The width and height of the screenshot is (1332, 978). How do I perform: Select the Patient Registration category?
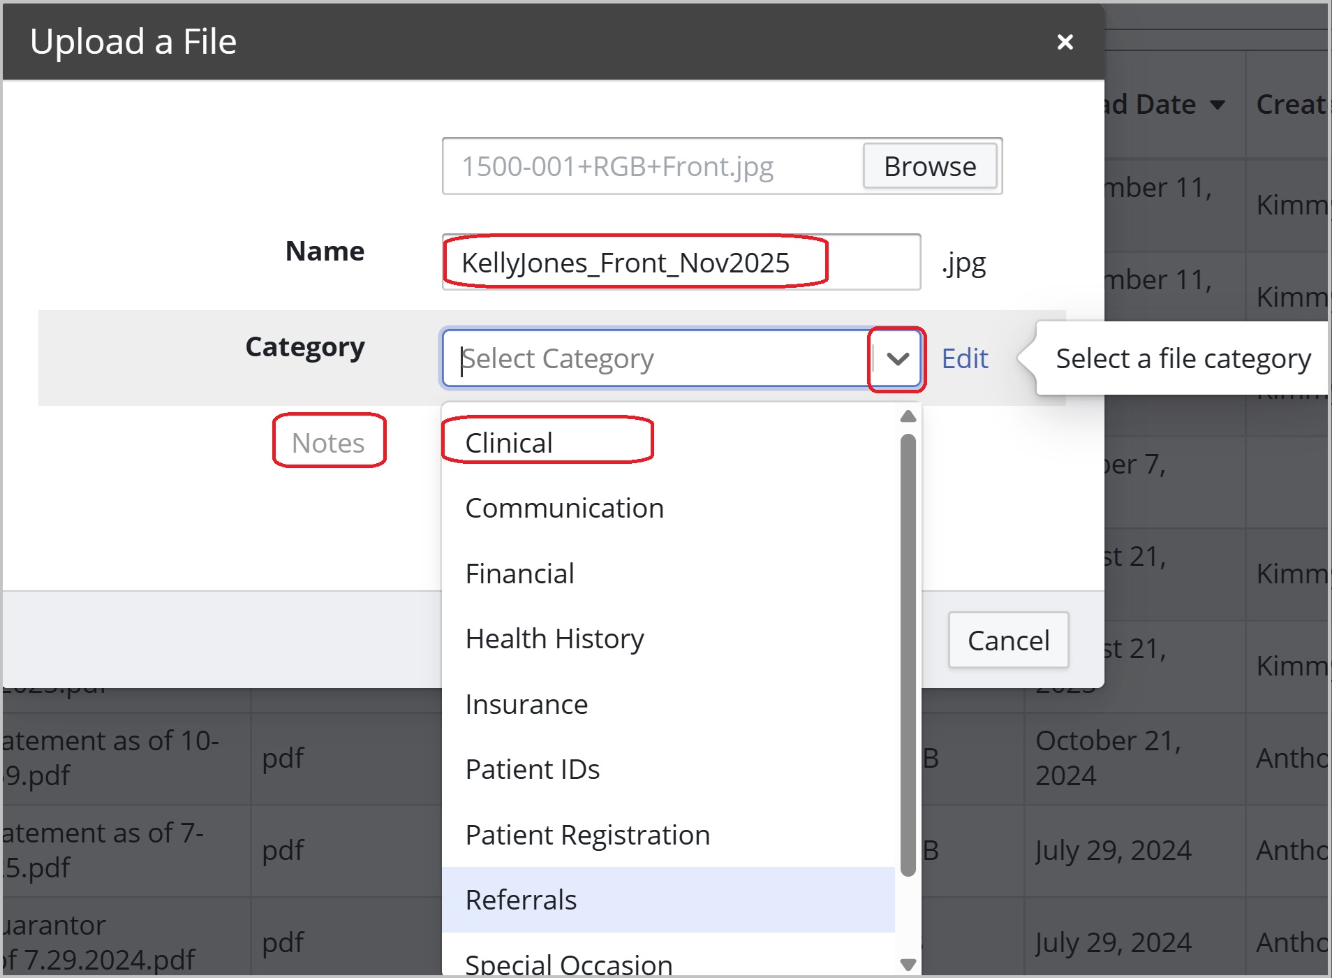(x=588, y=834)
